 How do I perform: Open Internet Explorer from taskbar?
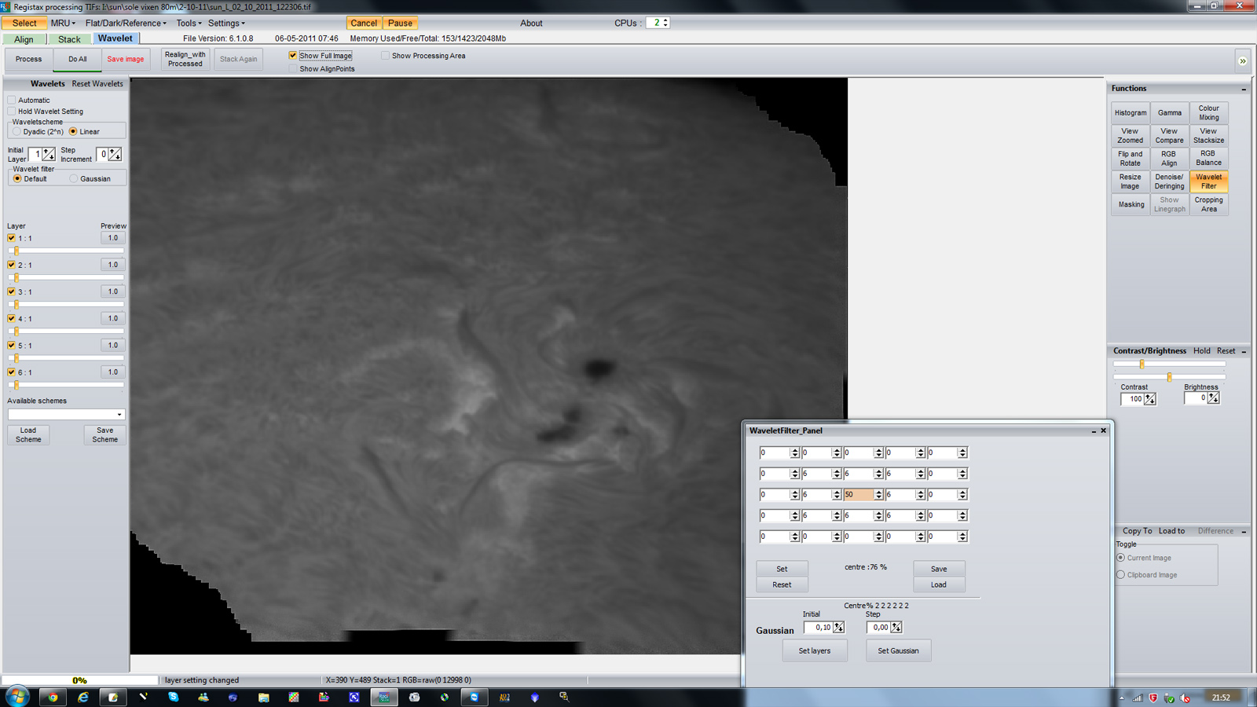tap(82, 697)
